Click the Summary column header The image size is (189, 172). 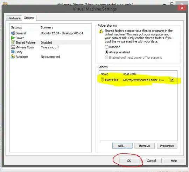47,27
